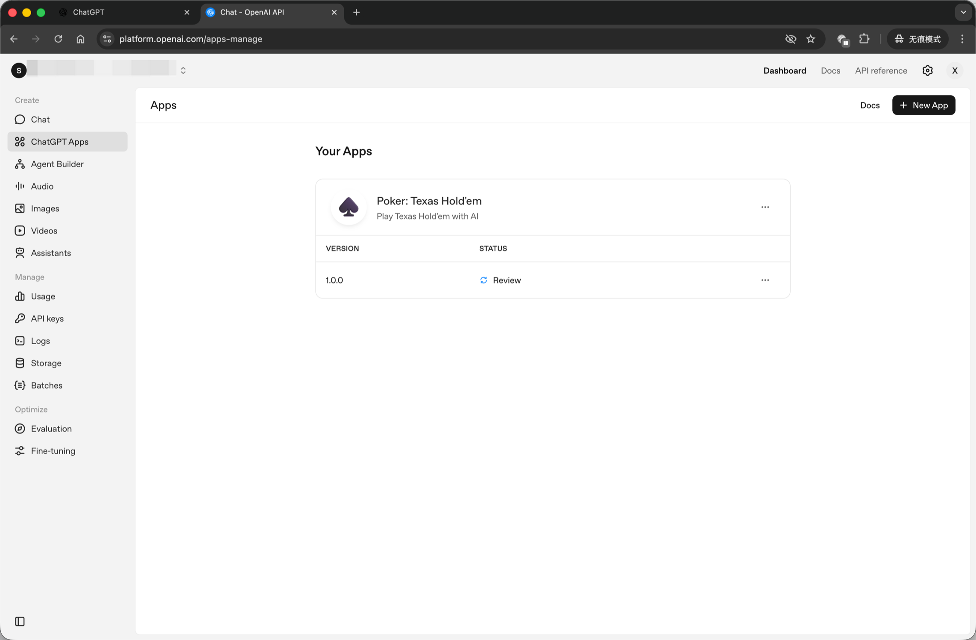This screenshot has height=640, width=976.
Task: Select Dashboard in the top navigation
Action: pyautogui.click(x=784, y=70)
